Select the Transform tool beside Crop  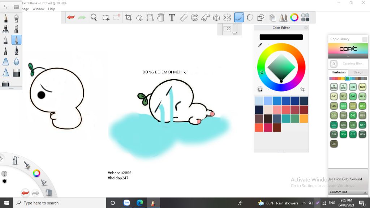tap(139, 17)
